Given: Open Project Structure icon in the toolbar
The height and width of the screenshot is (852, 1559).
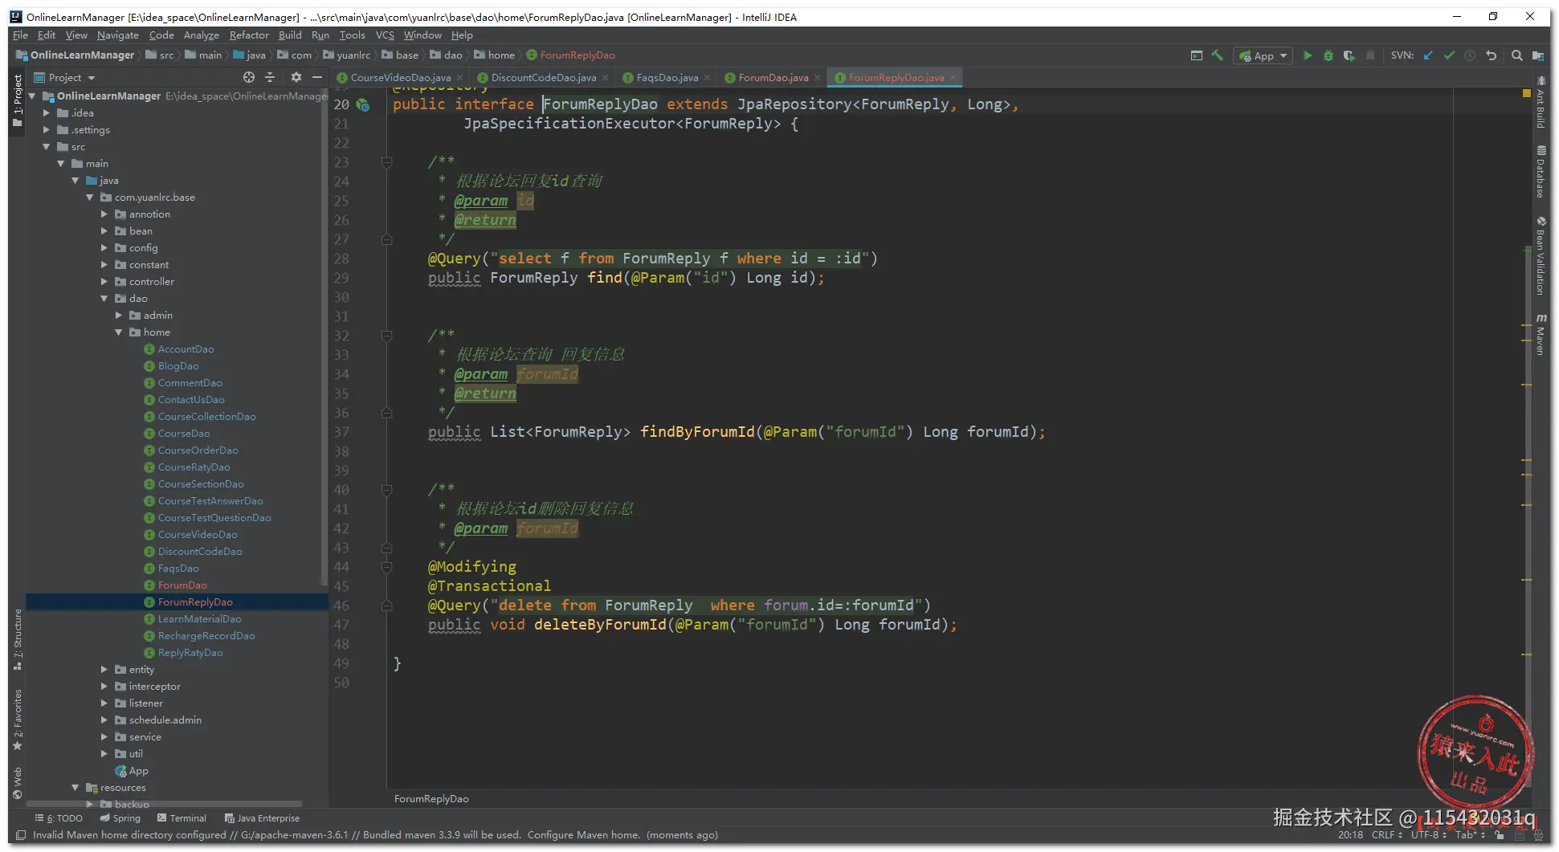Looking at the screenshot, I should point(1537,55).
